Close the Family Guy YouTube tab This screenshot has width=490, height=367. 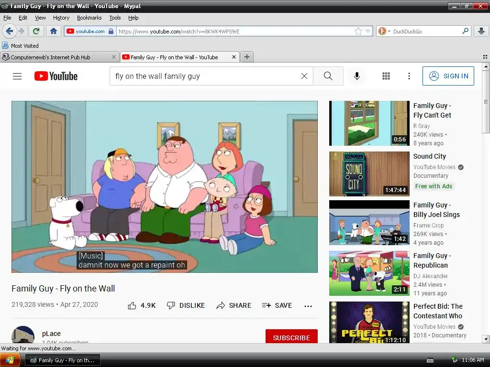234,57
